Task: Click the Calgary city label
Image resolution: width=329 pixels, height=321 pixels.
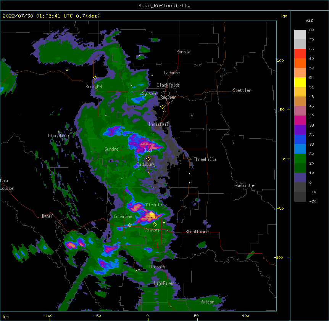Action: pos(152,230)
